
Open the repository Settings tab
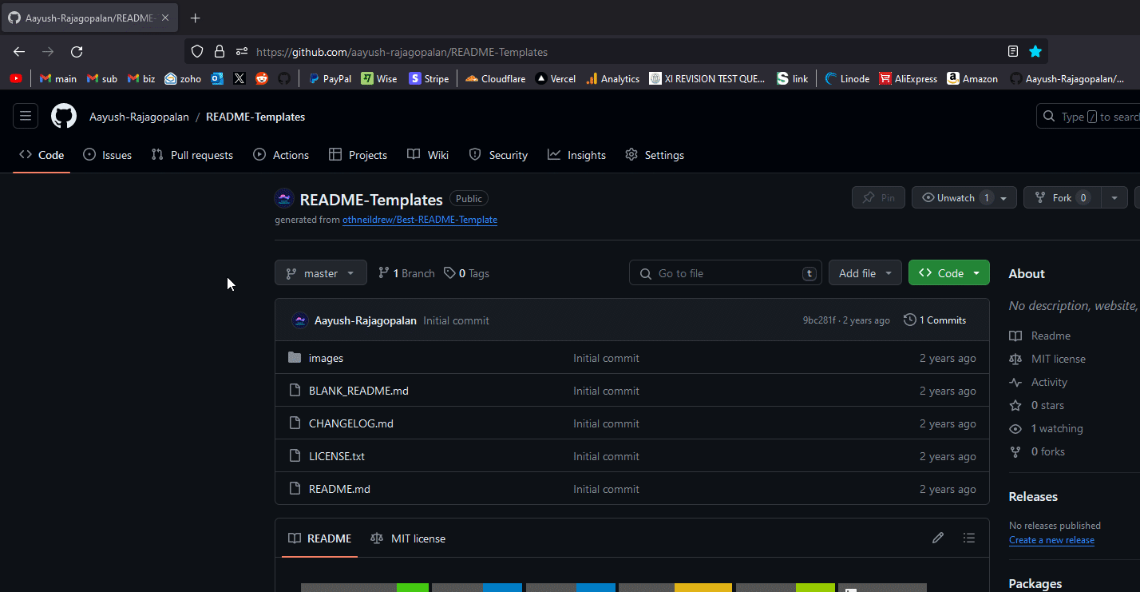click(655, 155)
